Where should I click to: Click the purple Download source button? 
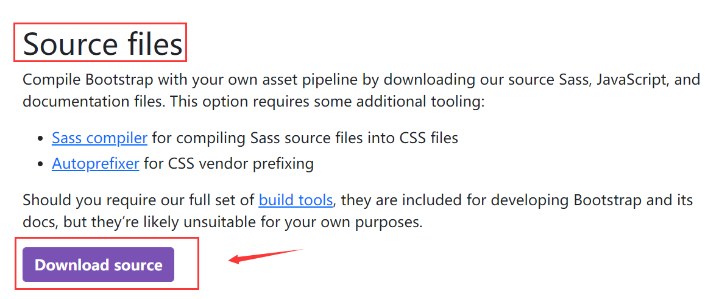(98, 265)
